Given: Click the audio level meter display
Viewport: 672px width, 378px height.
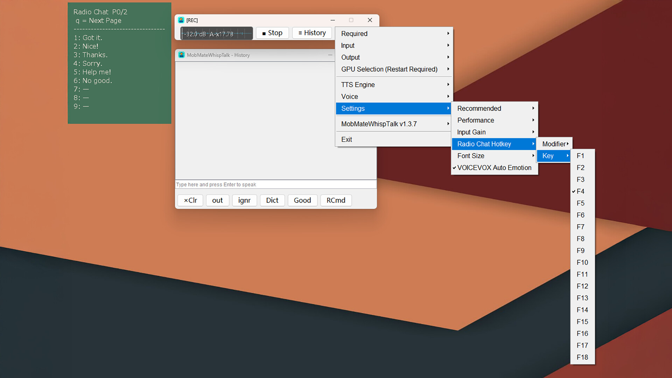Looking at the screenshot, I should 217,34.
